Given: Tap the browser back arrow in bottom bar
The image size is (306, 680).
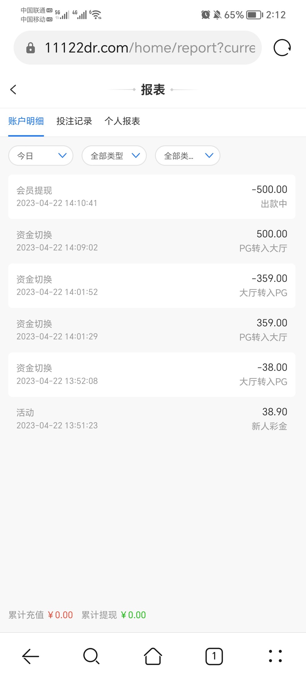Looking at the screenshot, I should point(31,656).
